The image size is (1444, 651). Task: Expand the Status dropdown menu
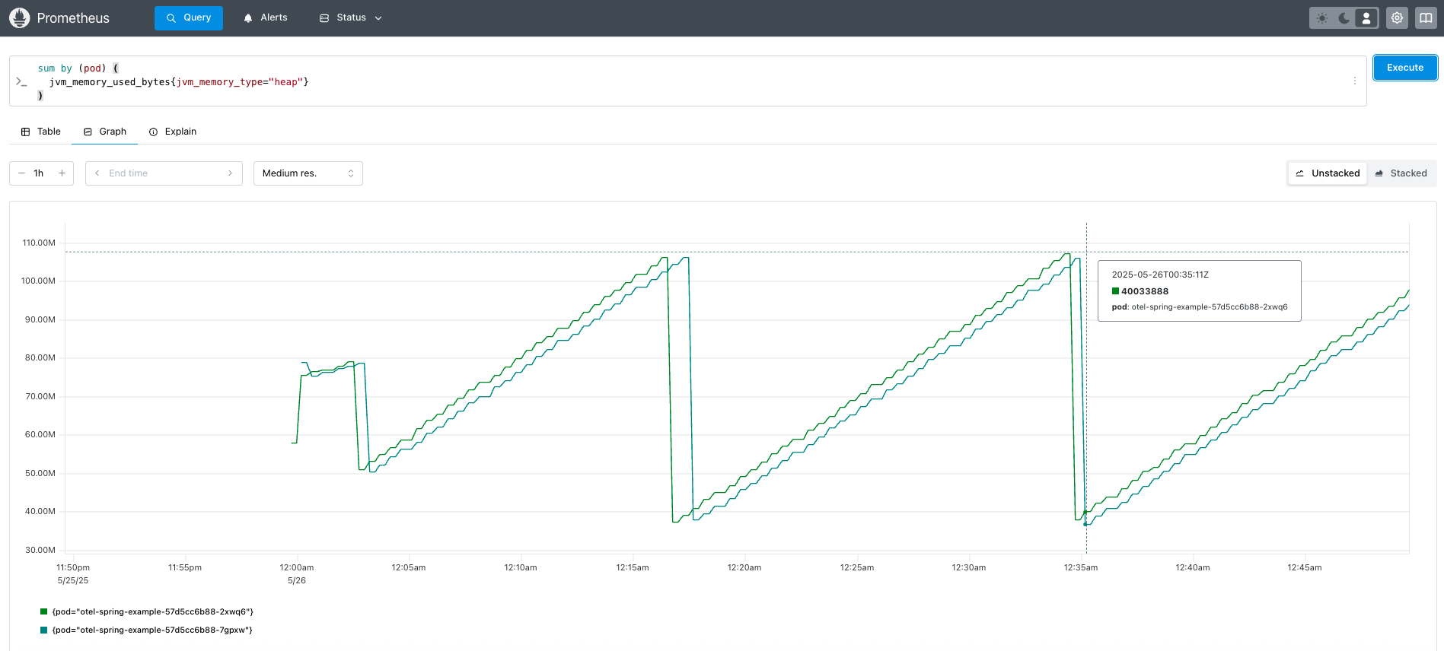[350, 17]
